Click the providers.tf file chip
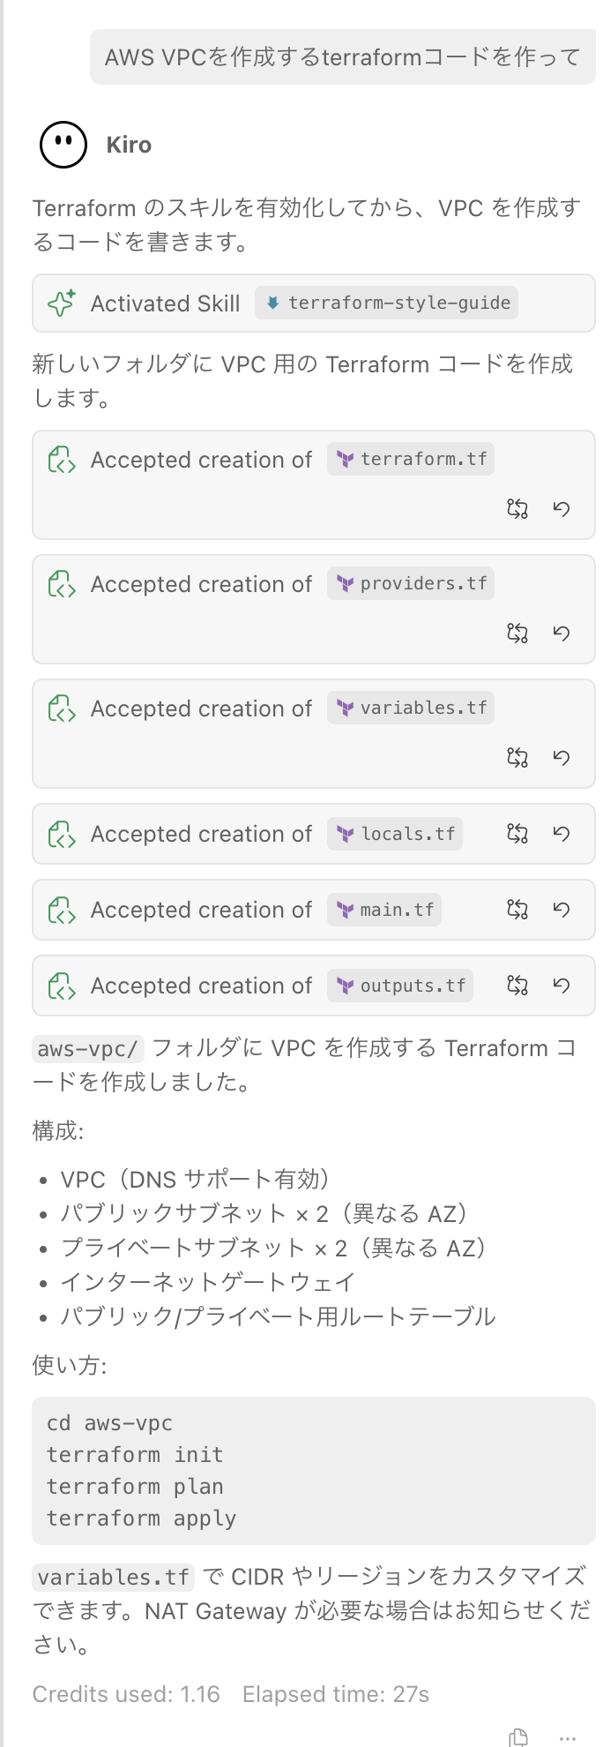The width and height of the screenshot is (603, 1747). point(410,583)
